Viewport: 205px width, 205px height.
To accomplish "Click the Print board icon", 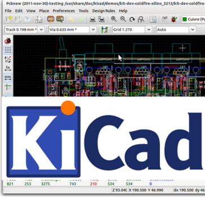I will [92, 19].
